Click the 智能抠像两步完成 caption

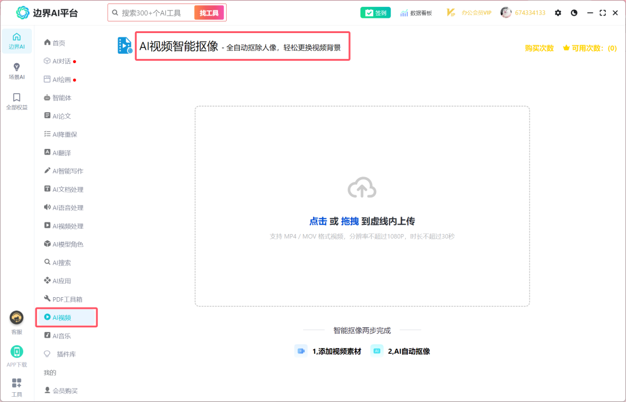click(362, 330)
